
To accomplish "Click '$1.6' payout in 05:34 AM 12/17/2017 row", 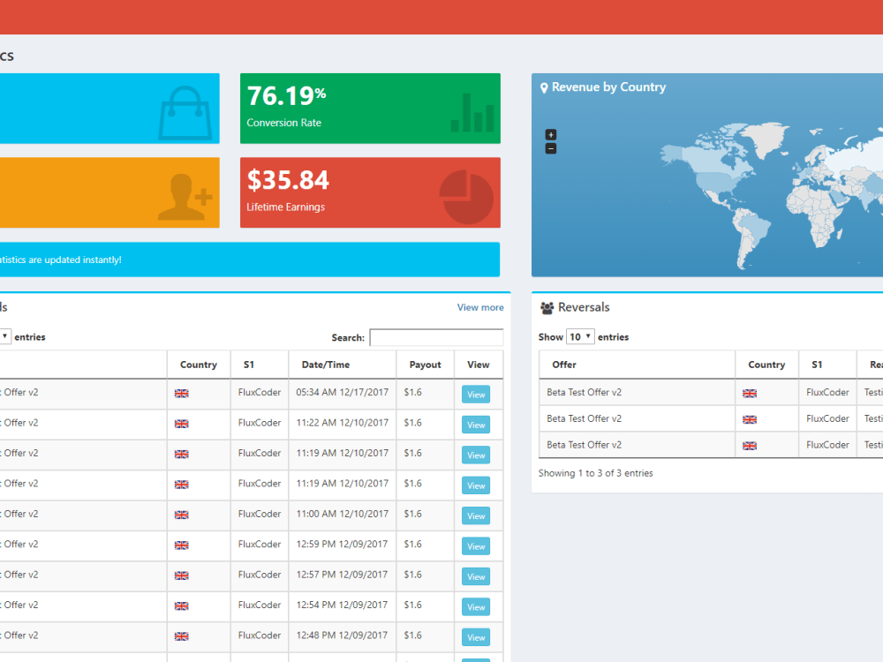I will pos(412,393).
